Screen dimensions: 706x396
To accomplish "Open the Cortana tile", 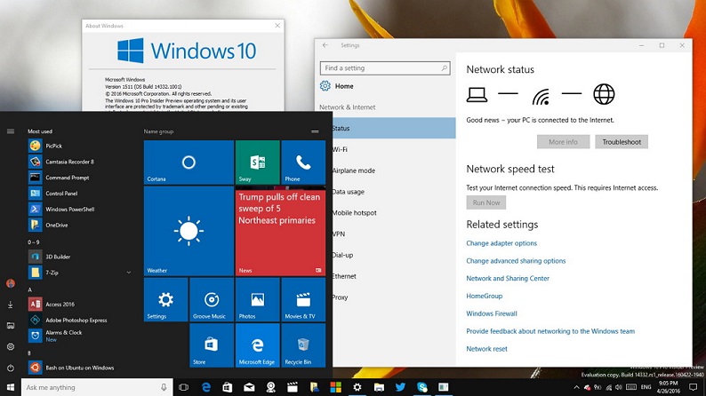I will point(189,162).
